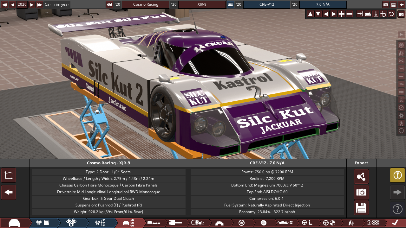
Task: Zoom out with the minus button
Action: (x=350, y=14)
